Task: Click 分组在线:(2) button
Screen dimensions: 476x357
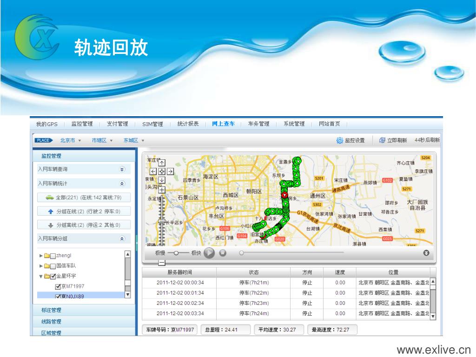Action: pos(84,212)
